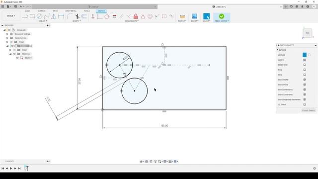Apply the Symmetry constraint
The image size is (318, 179).
coord(164,16)
